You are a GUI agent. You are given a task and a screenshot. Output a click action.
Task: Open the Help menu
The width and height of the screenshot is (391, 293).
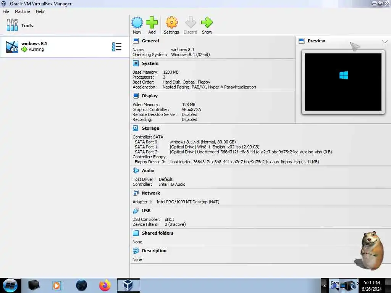click(x=40, y=11)
